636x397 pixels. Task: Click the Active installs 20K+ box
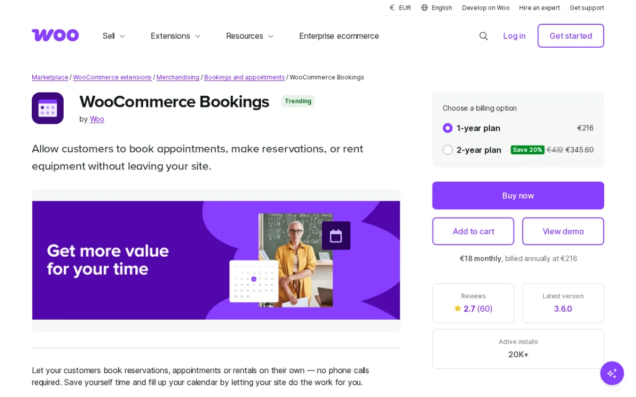pos(518,349)
